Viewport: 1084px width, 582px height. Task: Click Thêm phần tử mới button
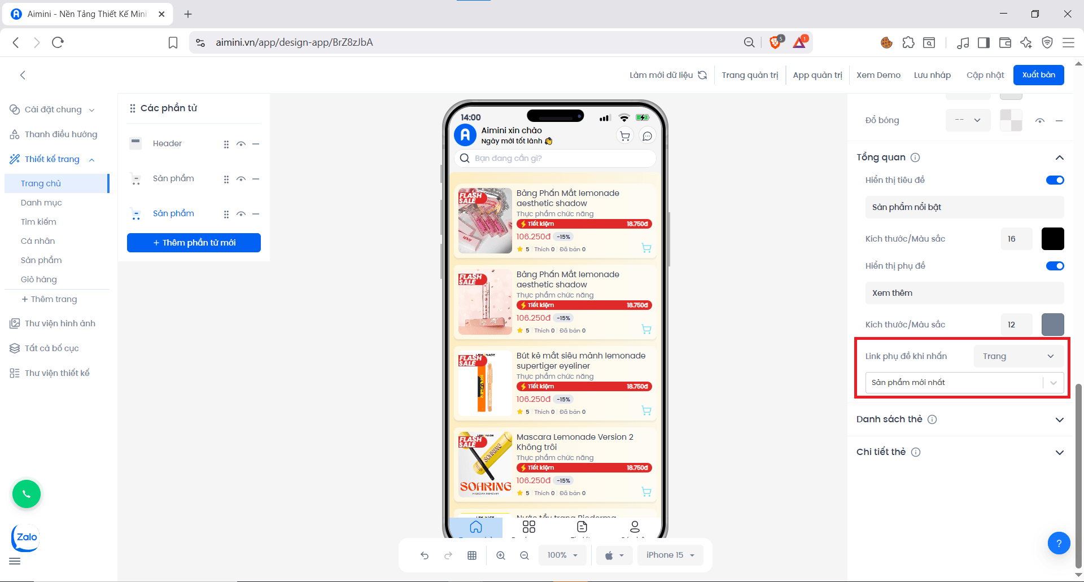click(x=194, y=243)
